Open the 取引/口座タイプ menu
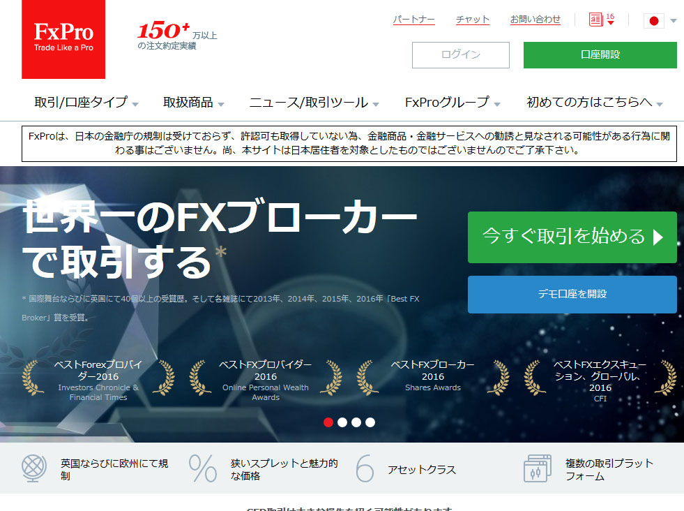This screenshot has width=684, height=511. tap(86, 102)
